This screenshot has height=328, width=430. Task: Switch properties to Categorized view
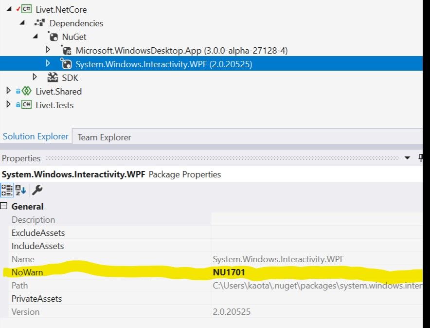(7, 190)
